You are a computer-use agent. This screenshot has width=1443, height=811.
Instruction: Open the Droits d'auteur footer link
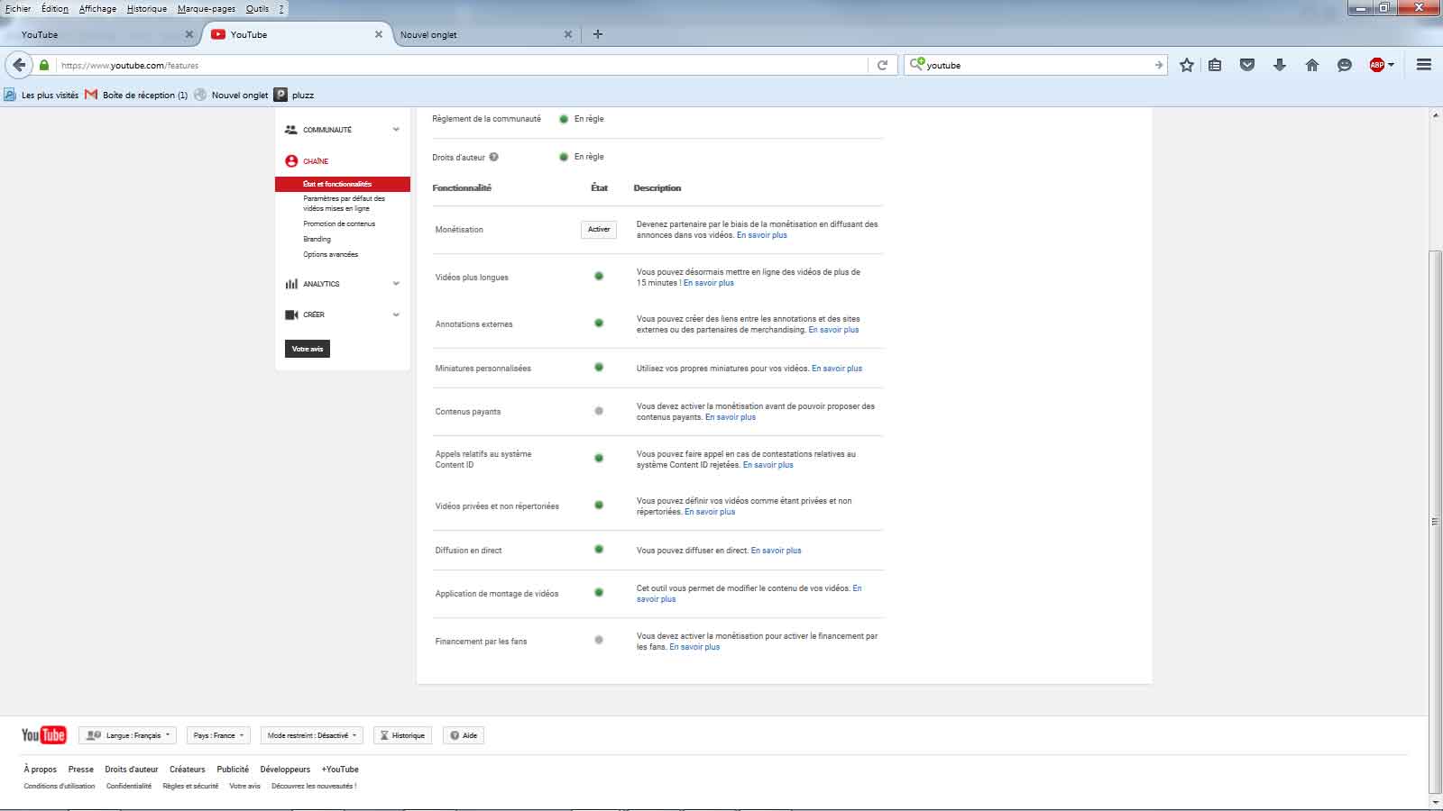(131, 770)
